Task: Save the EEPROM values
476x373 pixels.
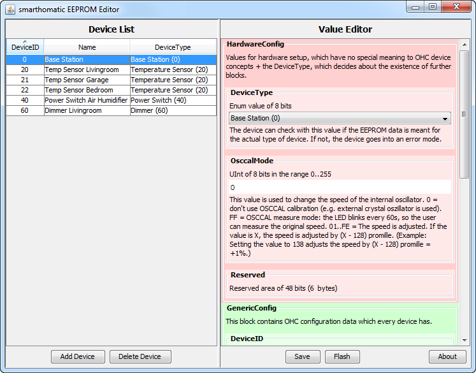Action: click(x=303, y=356)
